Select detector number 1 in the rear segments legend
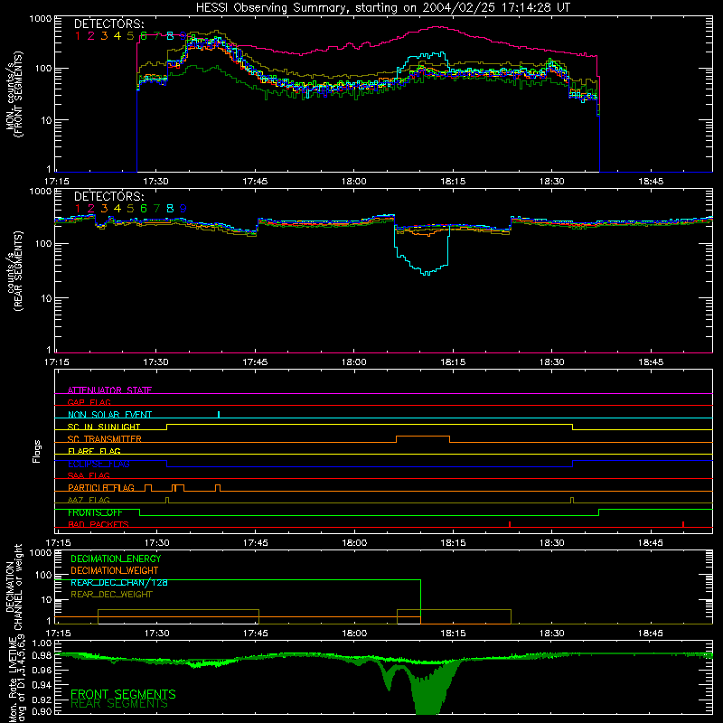Viewport: 723px width, 723px height. tap(78, 209)
